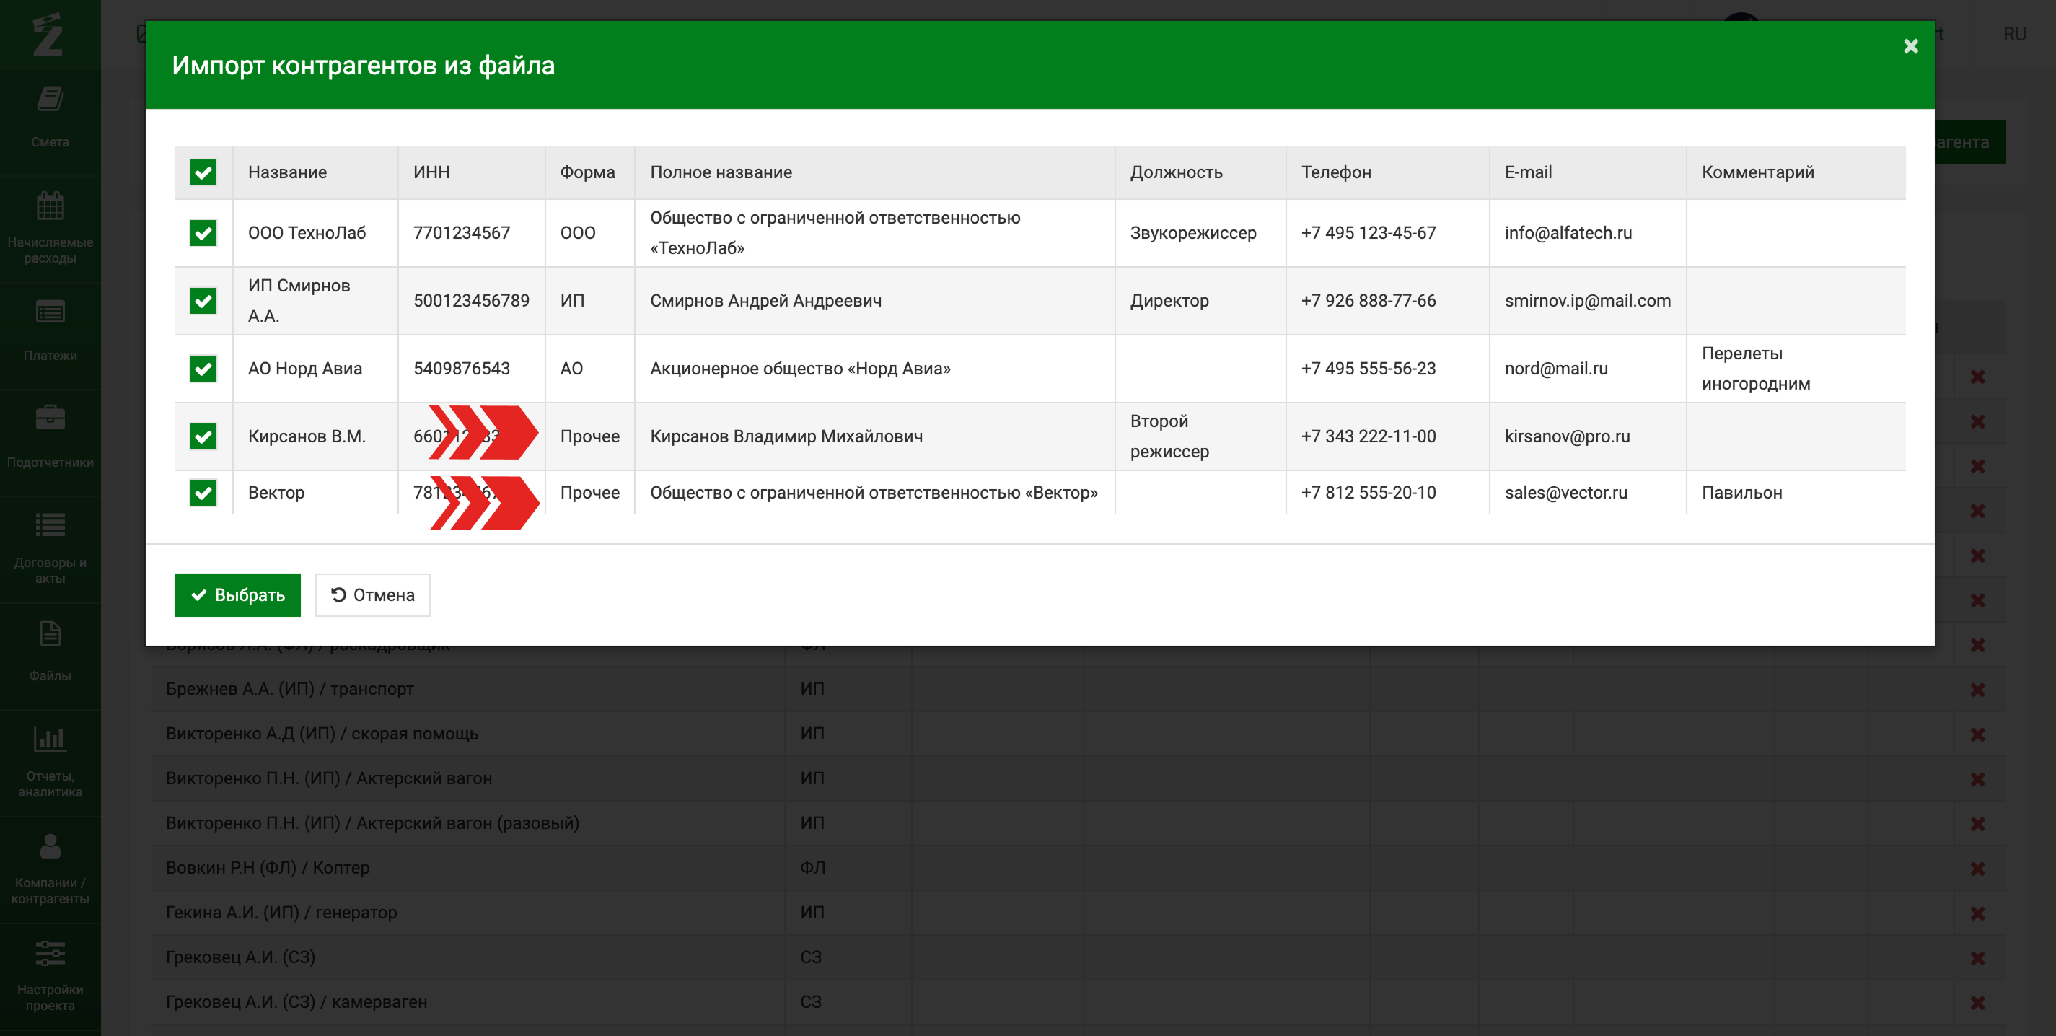
Task: Uncheck the ООО ТехноЛаб row checkbox
Action: tap(203, 233)
